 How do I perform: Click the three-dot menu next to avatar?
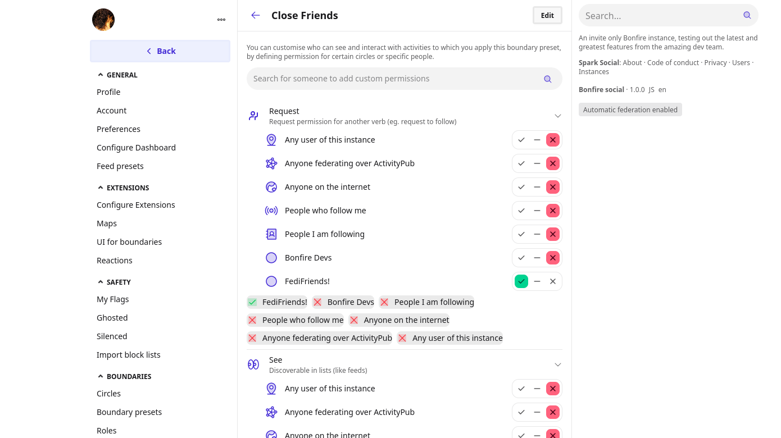[221, 20]
